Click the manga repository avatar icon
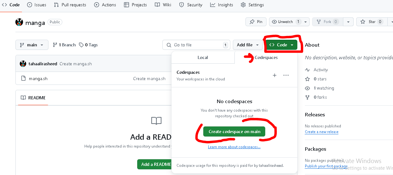This screenshot has height=175, width=393. click(x=19, y=22)
